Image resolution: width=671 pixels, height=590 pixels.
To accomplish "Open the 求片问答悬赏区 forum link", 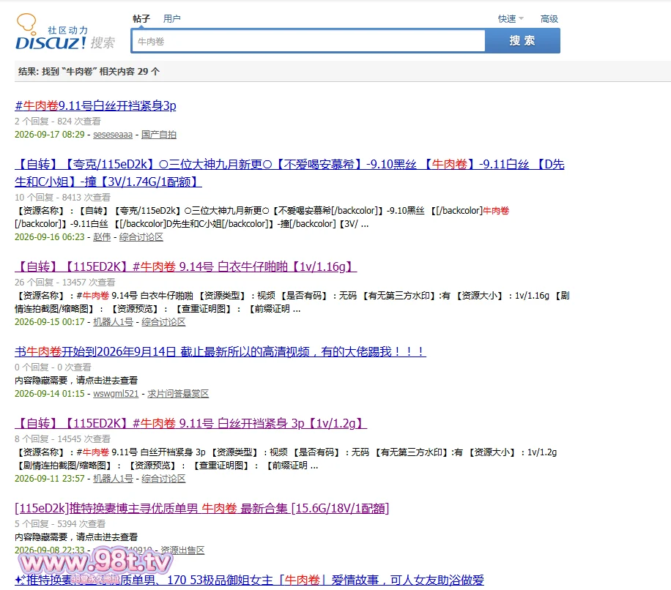I will click(178, 393).
